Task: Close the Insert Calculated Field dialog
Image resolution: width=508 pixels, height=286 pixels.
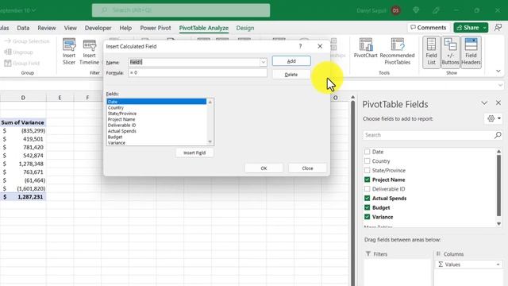Action: [320, 46]
